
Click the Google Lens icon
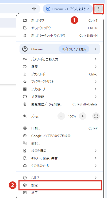(25, 136)
